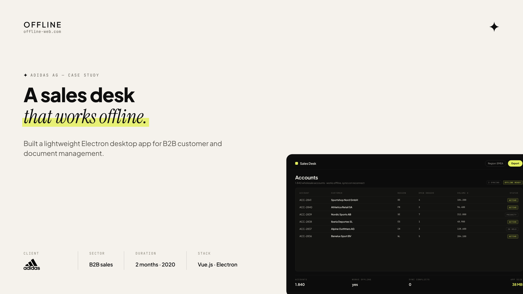This screenshot has width=523, height=294.
Task: Click the ACTIVE status of Sportshop Nord GmbH
Action: [x=513, y=200]
